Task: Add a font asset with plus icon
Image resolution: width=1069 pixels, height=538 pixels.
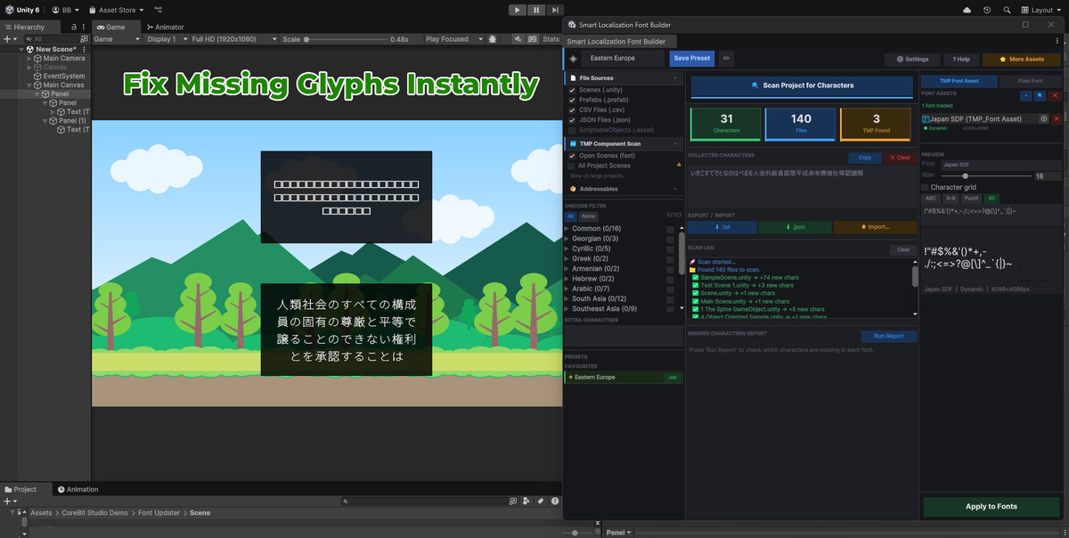Action: click(x=1025, y=95)
